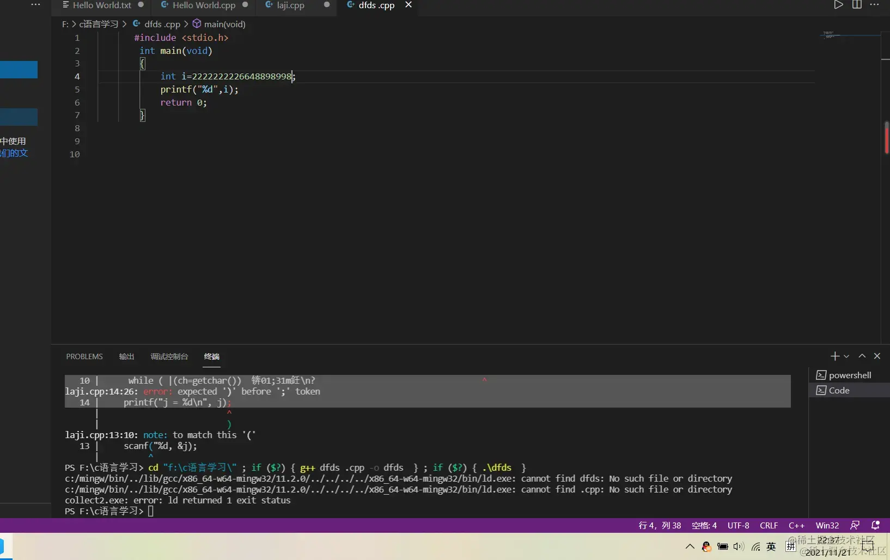The height and width of the screenshot is (560, 890).
Task: Select the dfds .cpp tab
Action: 377,5
